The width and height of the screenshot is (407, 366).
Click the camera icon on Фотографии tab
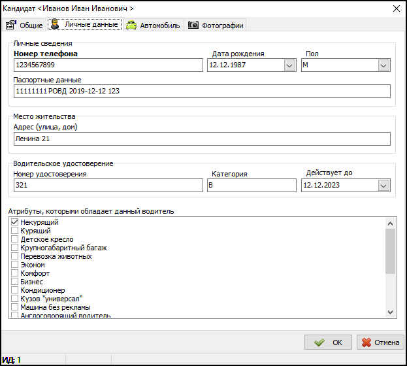[193, 25]
